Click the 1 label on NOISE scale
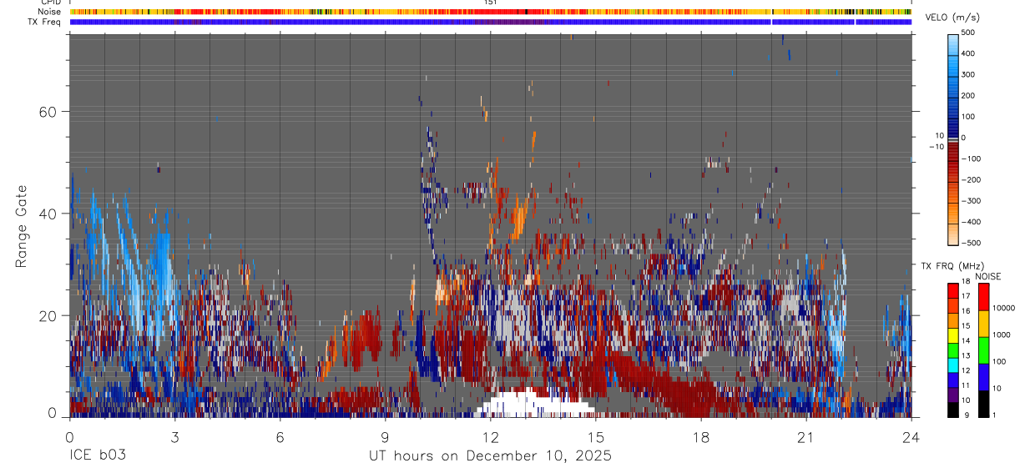1025x473 pixels. click(x=995, y=415)
